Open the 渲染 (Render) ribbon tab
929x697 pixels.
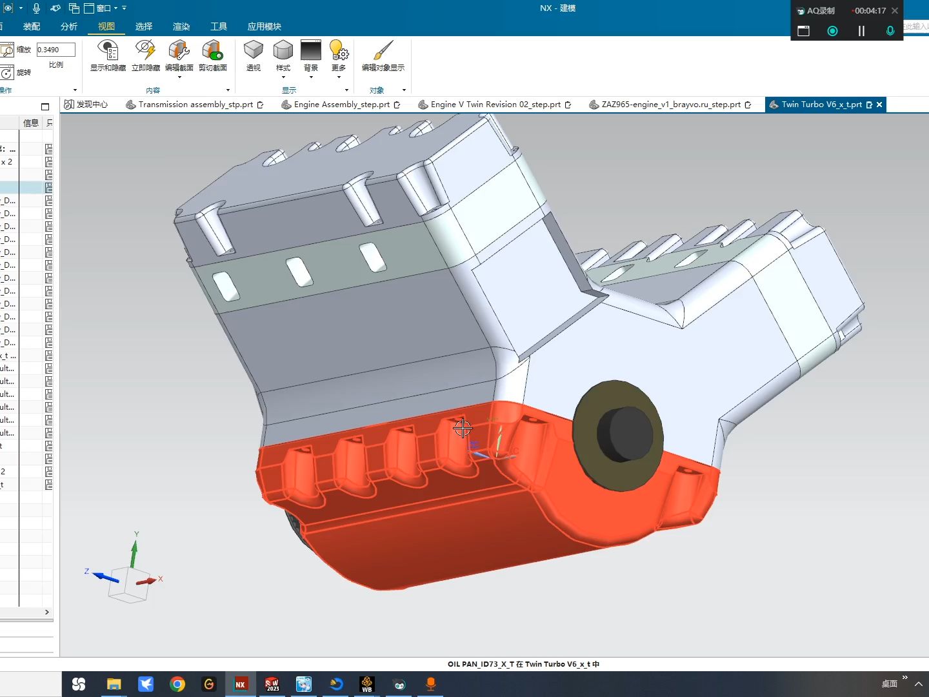pyautogui.click(x=181, y=26)
